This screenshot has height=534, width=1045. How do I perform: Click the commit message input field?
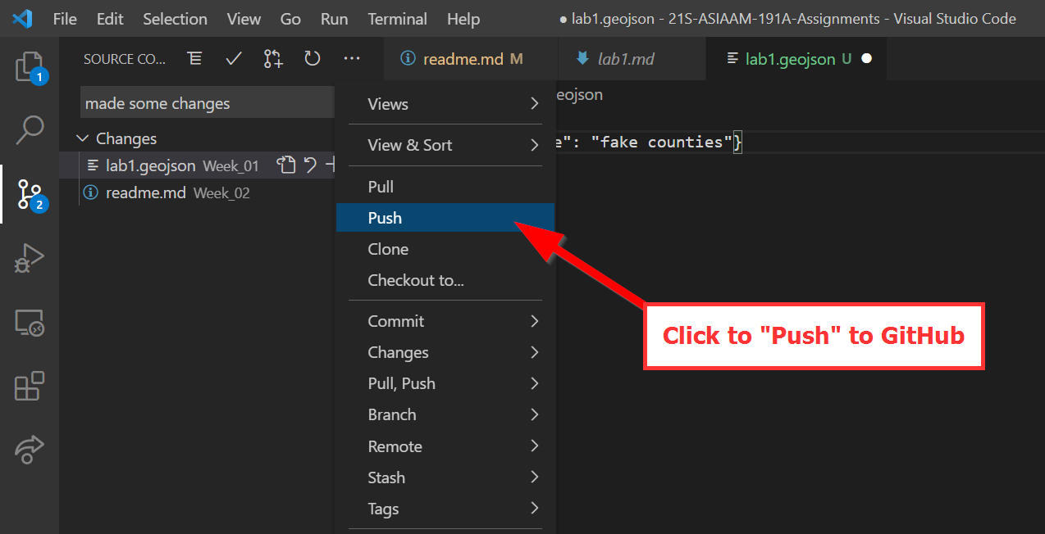click(x=207, y=103)
